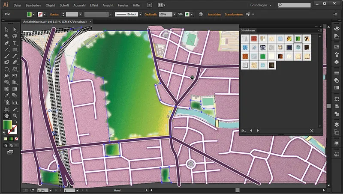Open the Fenster menu

(123, 5)
